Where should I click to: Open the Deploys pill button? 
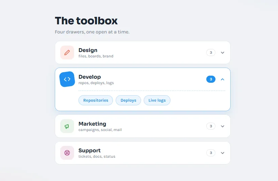tap(129, 100)
